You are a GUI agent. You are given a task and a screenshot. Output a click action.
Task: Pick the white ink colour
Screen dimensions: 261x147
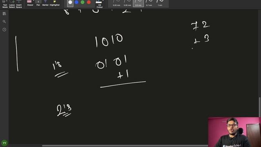point(70,2)
